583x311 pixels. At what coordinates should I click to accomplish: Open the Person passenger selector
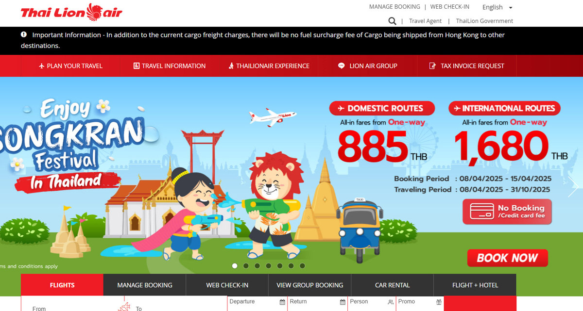click(x=372, y=304)
